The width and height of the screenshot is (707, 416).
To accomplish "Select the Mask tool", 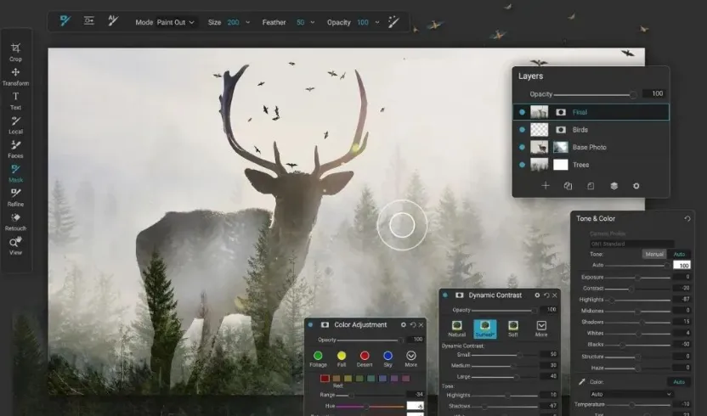I will pos(15,173).
